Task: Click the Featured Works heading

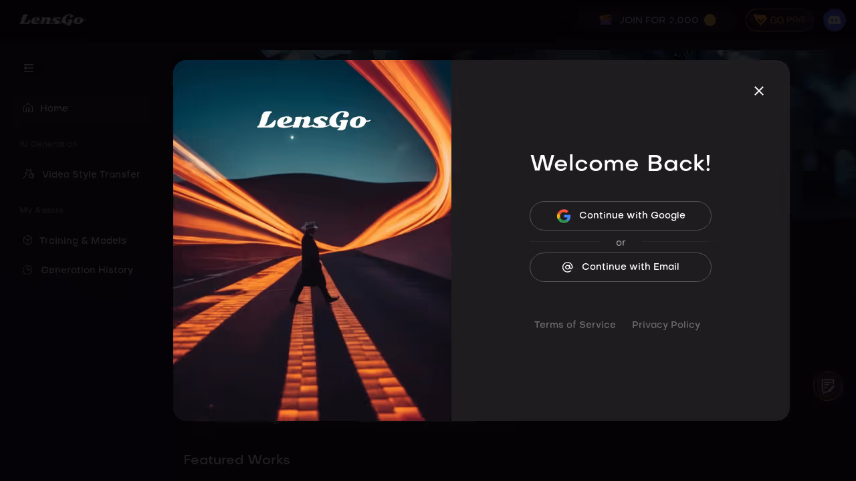Action: (237, 460)
